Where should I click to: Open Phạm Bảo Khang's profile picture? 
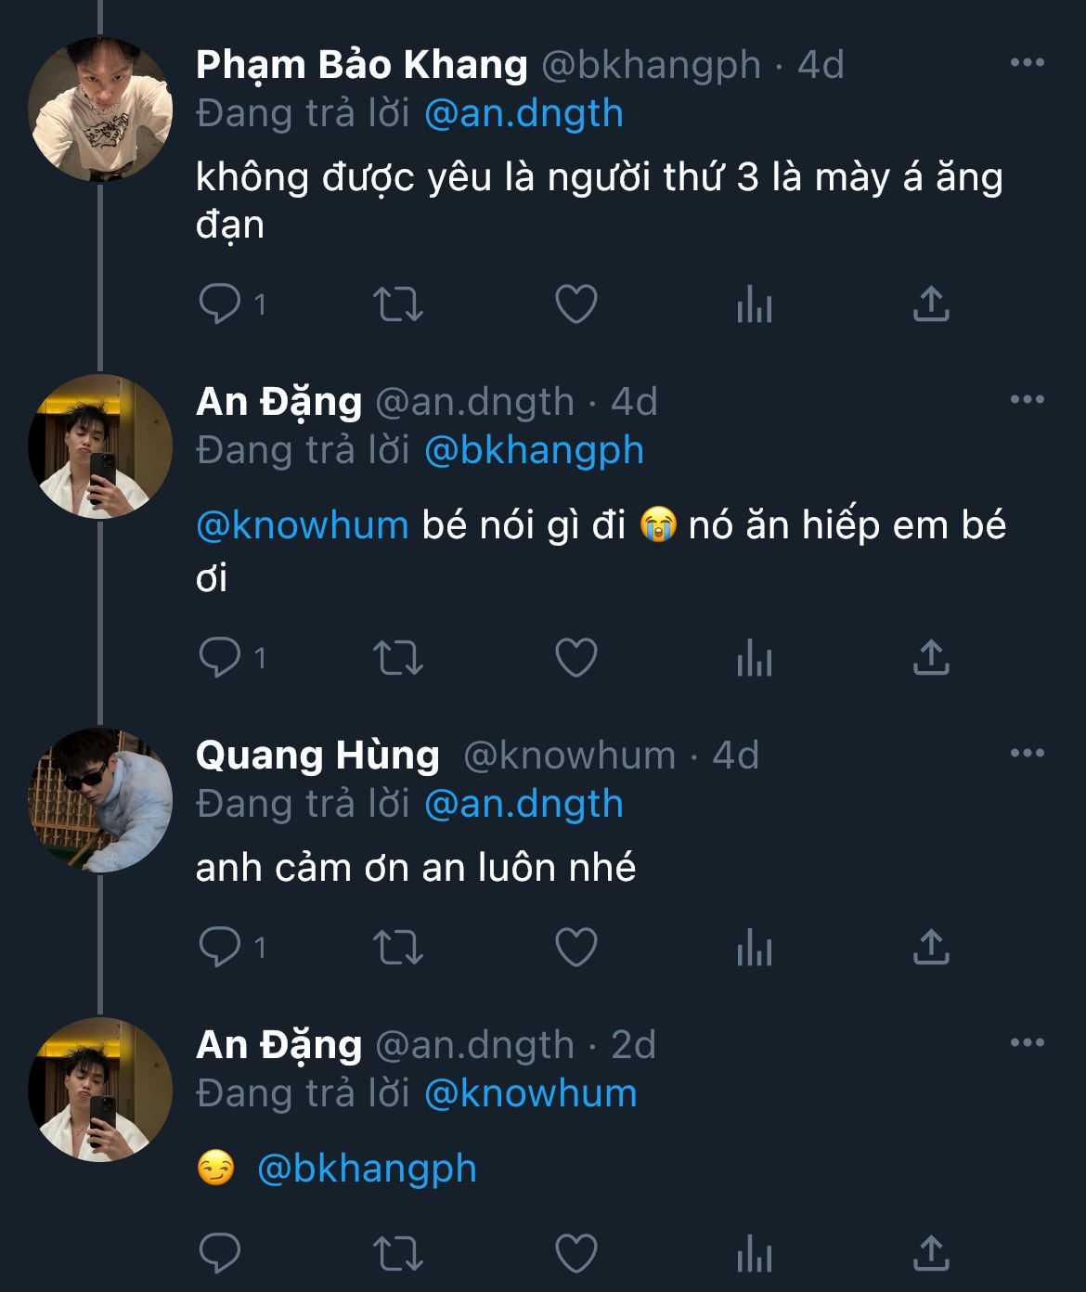[x=100, y=109]
